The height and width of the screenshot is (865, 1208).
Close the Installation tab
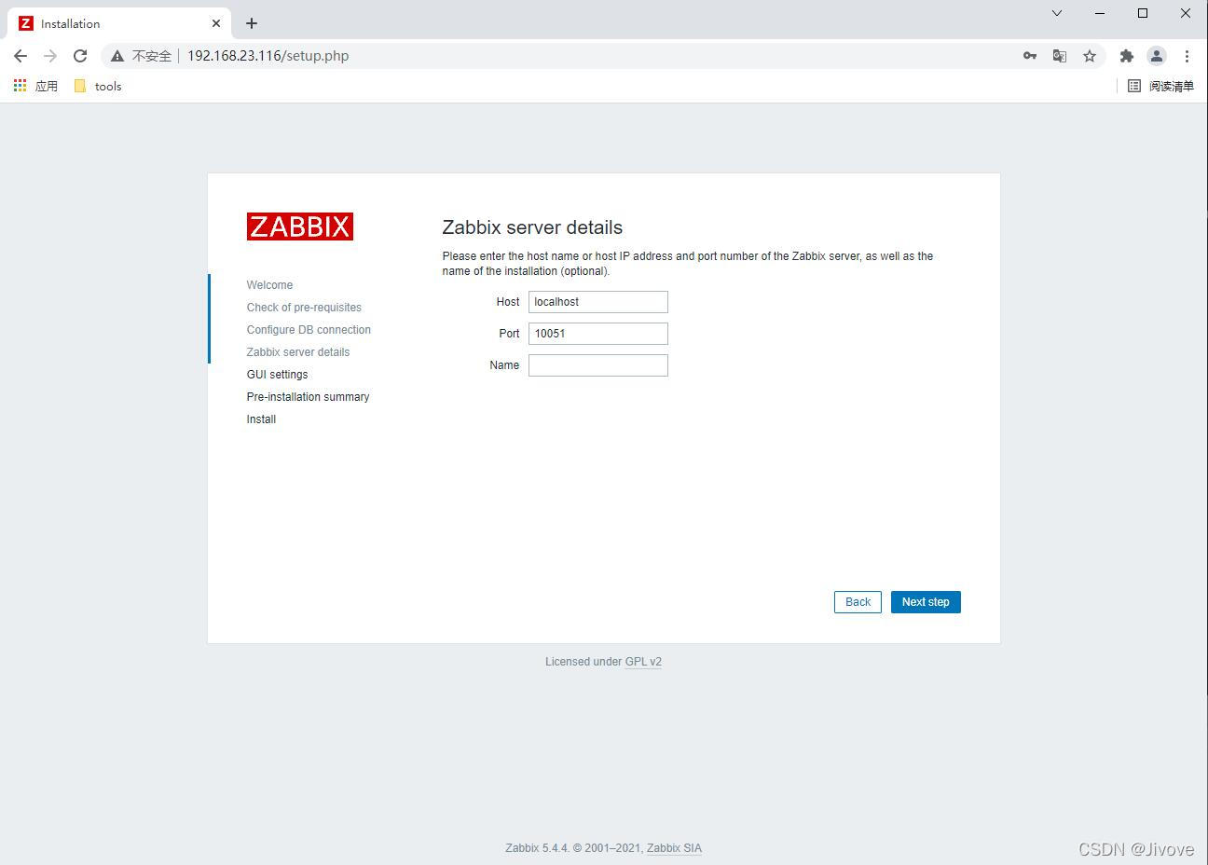coord(216,23)
